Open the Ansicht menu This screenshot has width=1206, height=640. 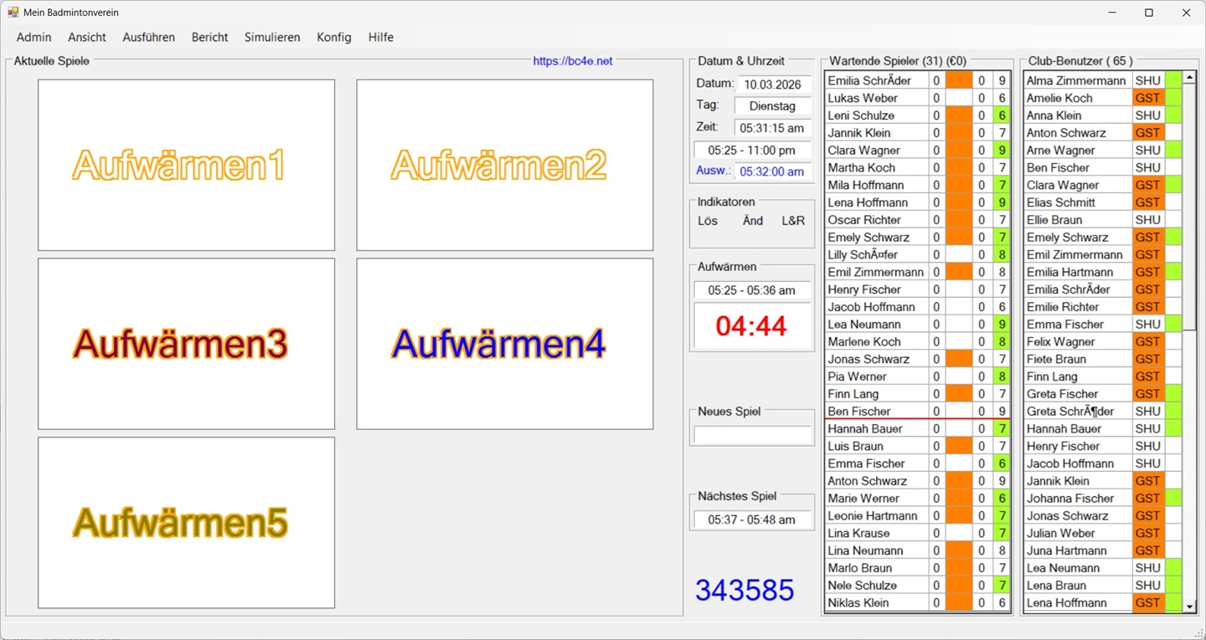coord(87,37)
